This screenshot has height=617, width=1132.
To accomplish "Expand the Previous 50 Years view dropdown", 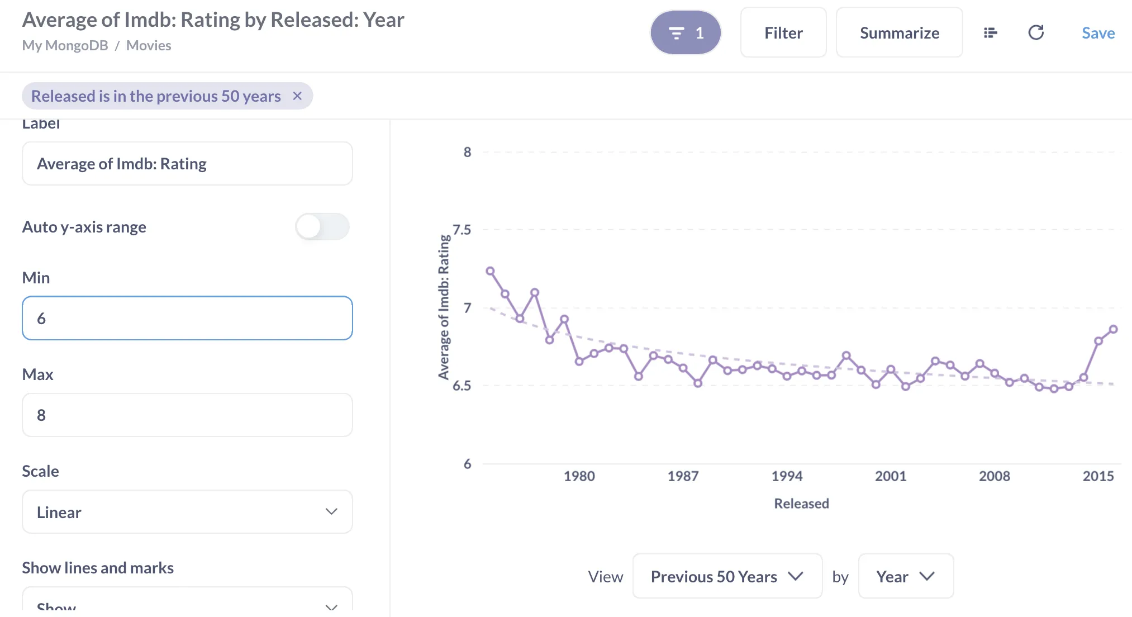I will coord(727,576).
